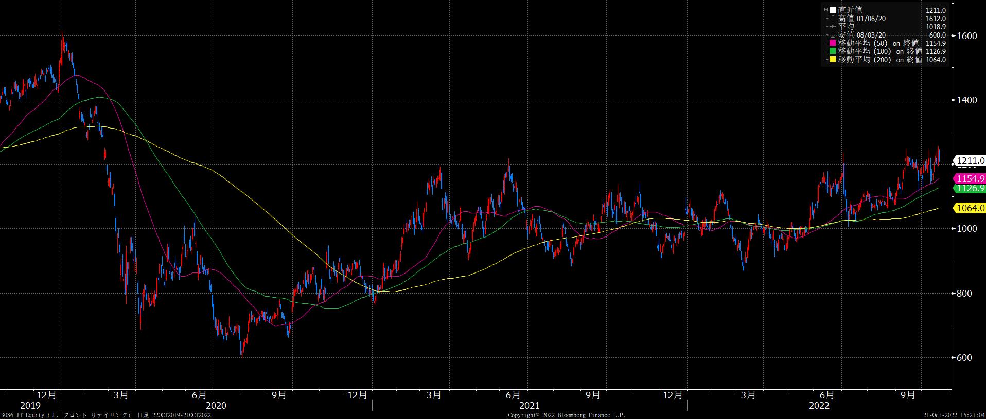Select the 平均 average line icon in legend
Image resolution: width=986 pixels, height=419 pixels.
(833, 27)
